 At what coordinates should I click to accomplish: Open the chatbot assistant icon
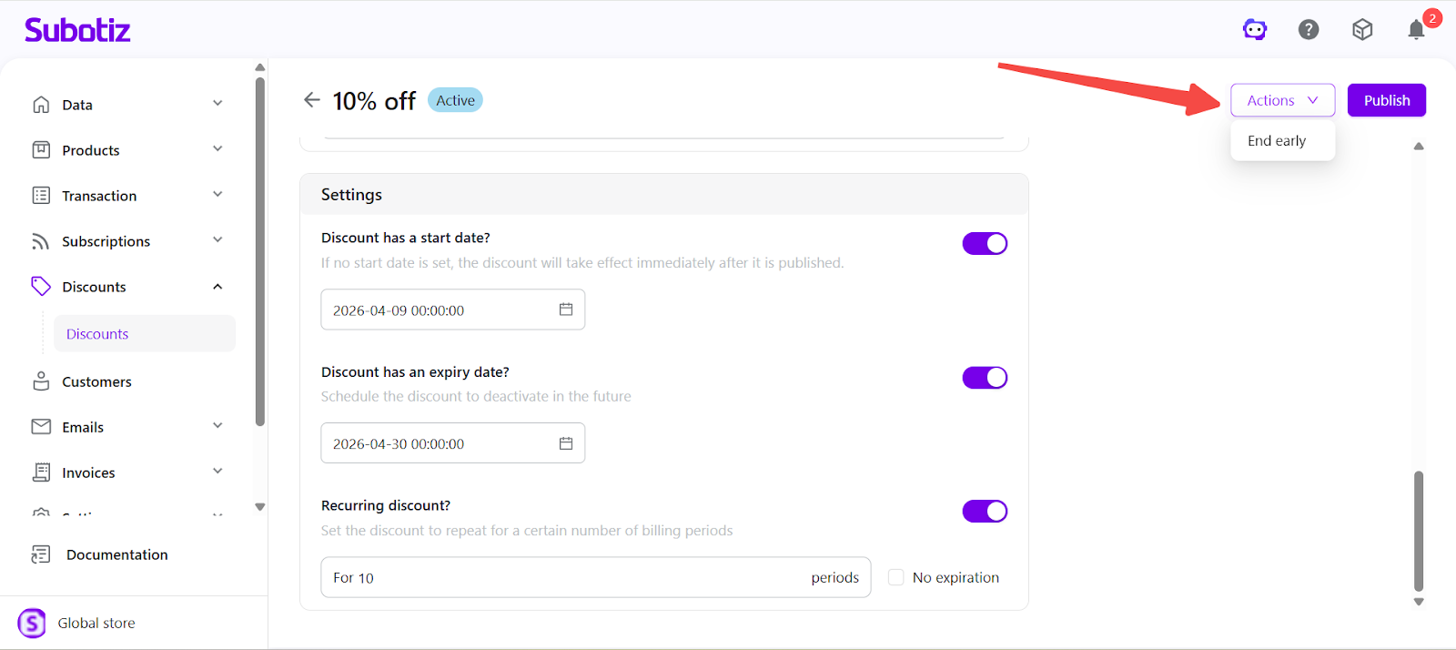[1255, 30]
